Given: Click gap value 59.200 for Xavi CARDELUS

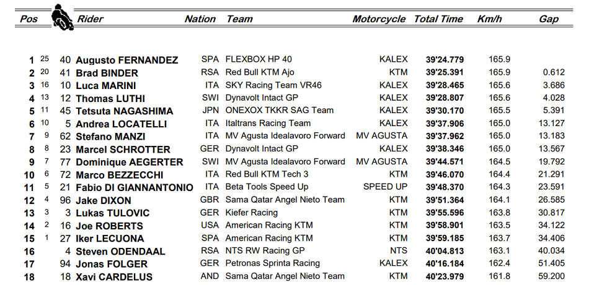Looking at the screenshot, I should [551, 276].
